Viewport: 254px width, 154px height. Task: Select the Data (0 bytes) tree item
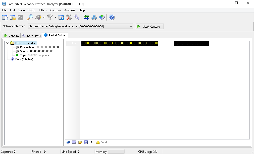pos(24,59)
